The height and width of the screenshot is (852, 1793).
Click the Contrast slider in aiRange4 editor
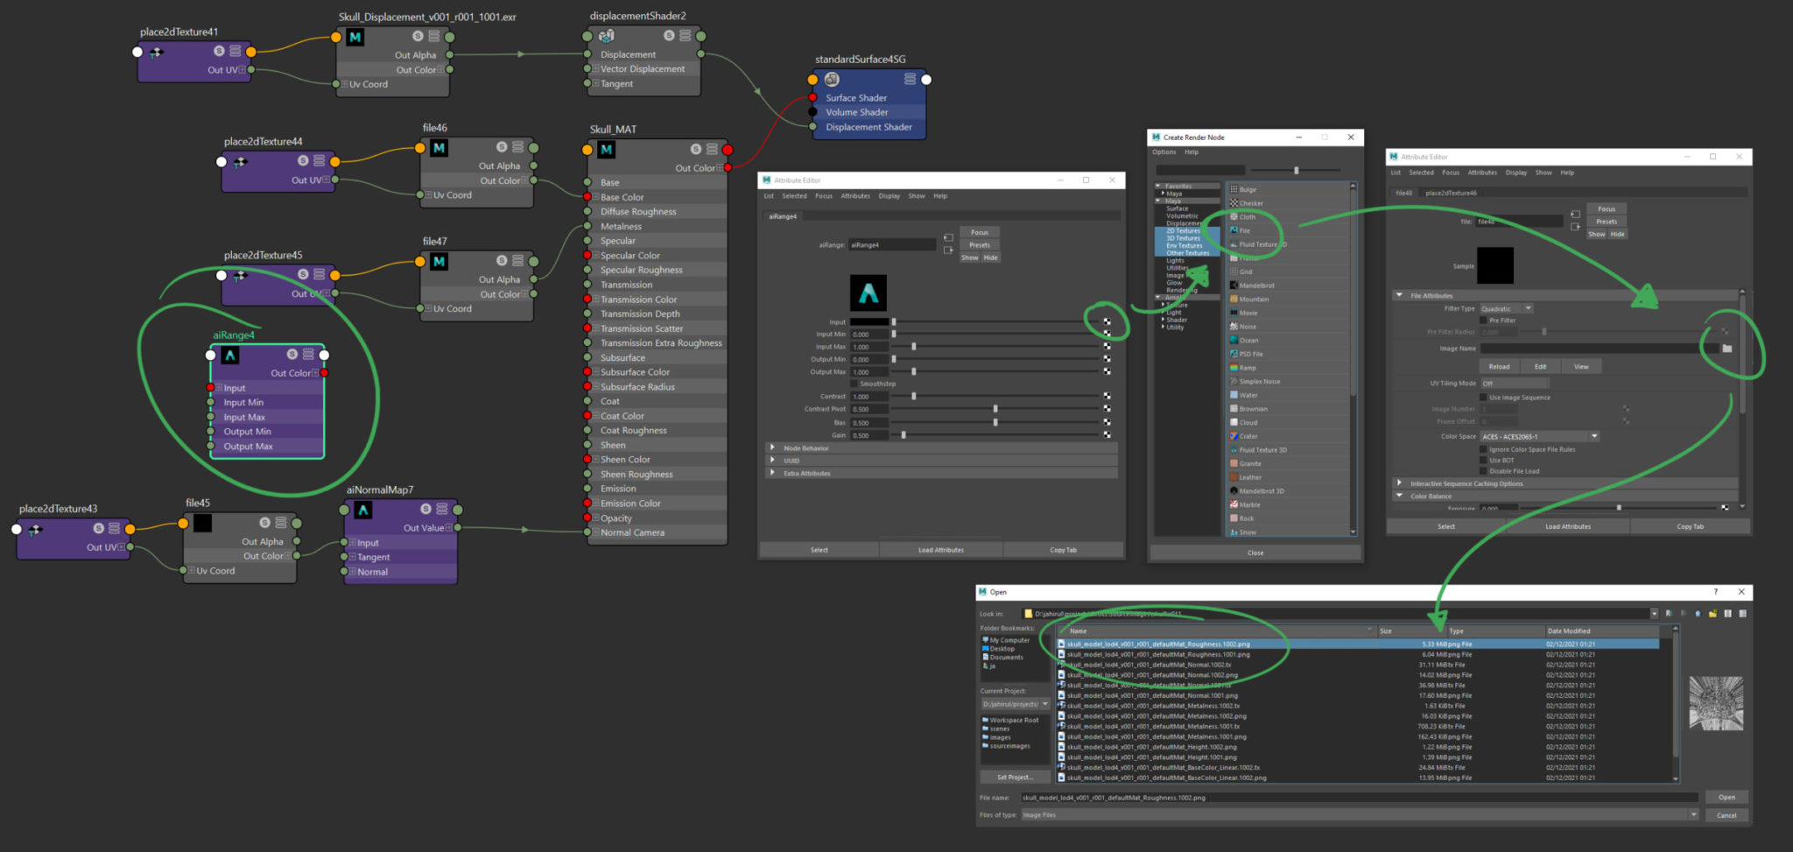tap(913, 396)
